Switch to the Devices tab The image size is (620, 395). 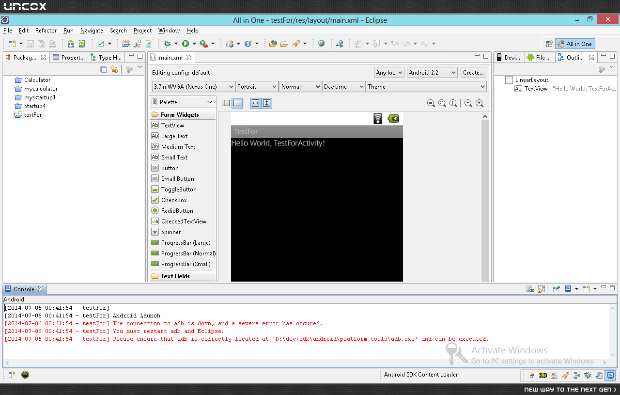[x=509, y=57]
